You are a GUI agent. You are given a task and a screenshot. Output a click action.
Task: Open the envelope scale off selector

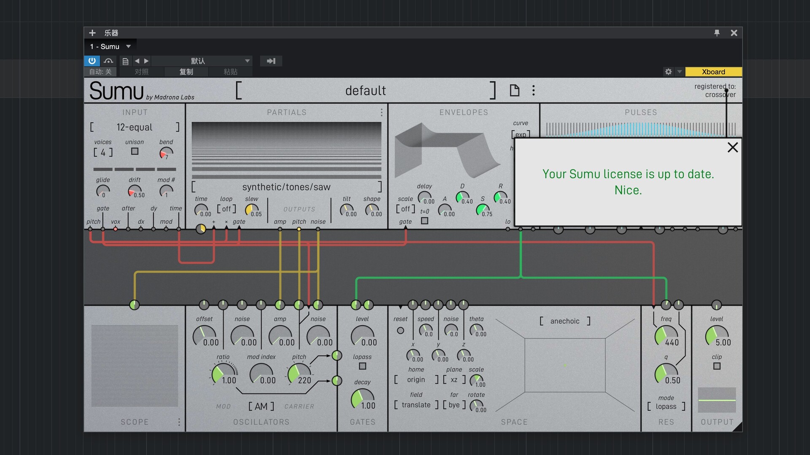coord(405,209)
